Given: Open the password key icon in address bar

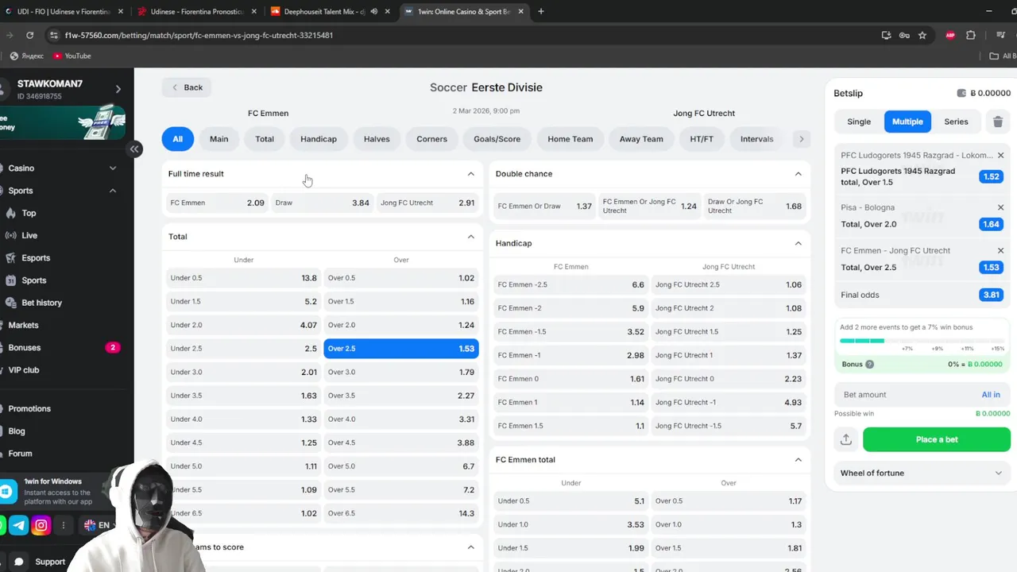Looking at the screenshot, I should click(904, 35).
